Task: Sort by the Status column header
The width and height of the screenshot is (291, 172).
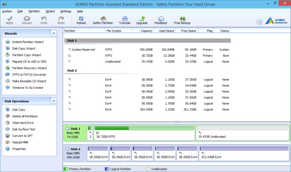Action: tap(222, 31)
